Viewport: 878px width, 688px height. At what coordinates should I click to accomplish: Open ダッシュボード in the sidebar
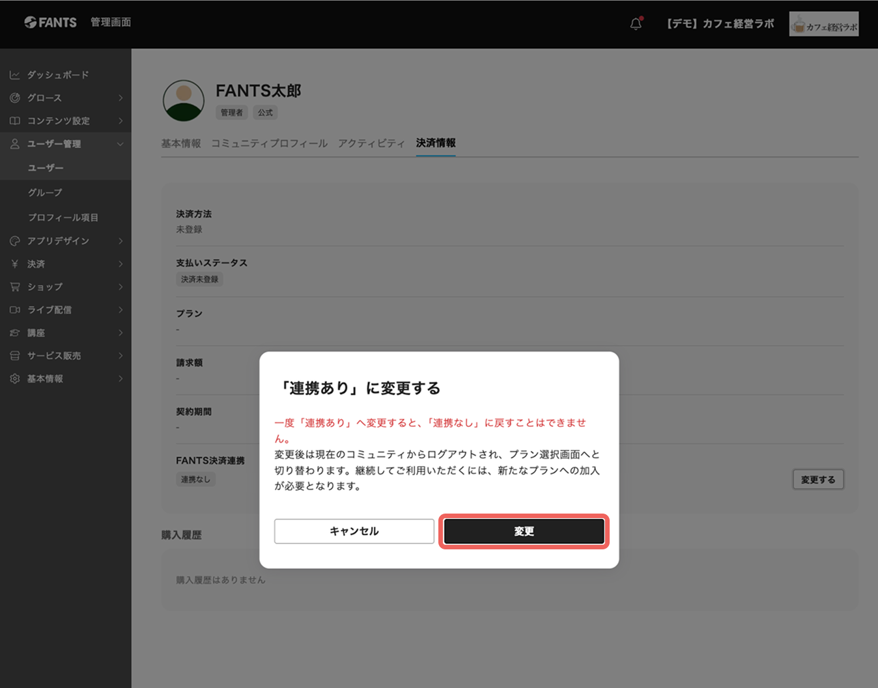coord(58,75)
